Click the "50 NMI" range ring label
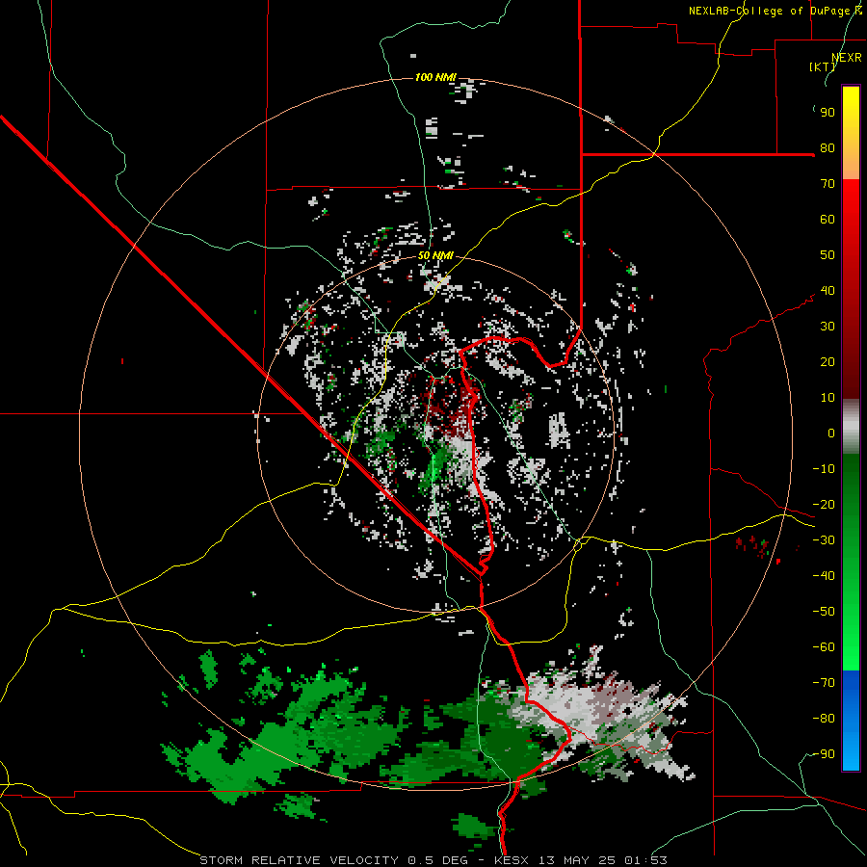Viewport: 867px width, 867px height. pos(435,255)
